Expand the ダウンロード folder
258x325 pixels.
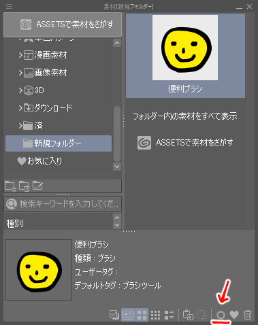[20, 108]
